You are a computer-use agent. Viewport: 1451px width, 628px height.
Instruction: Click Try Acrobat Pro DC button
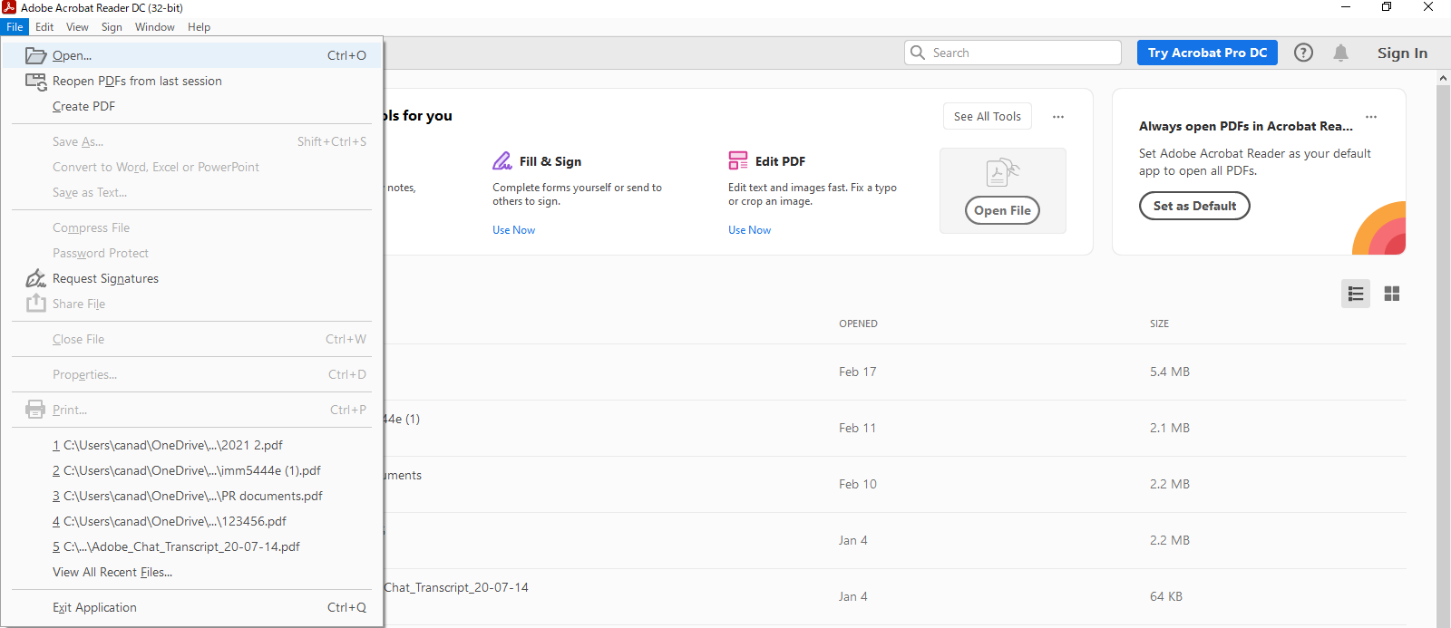click(1207, 53)
